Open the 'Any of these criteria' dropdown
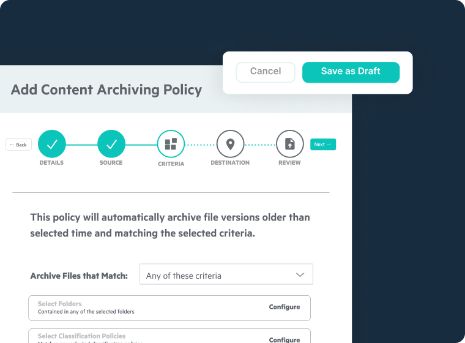 [226, 275]
